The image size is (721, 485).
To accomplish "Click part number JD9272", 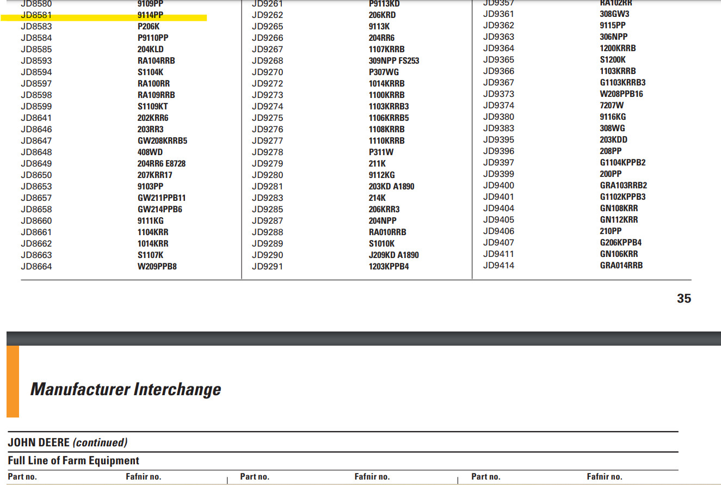I will click(268, 84).
